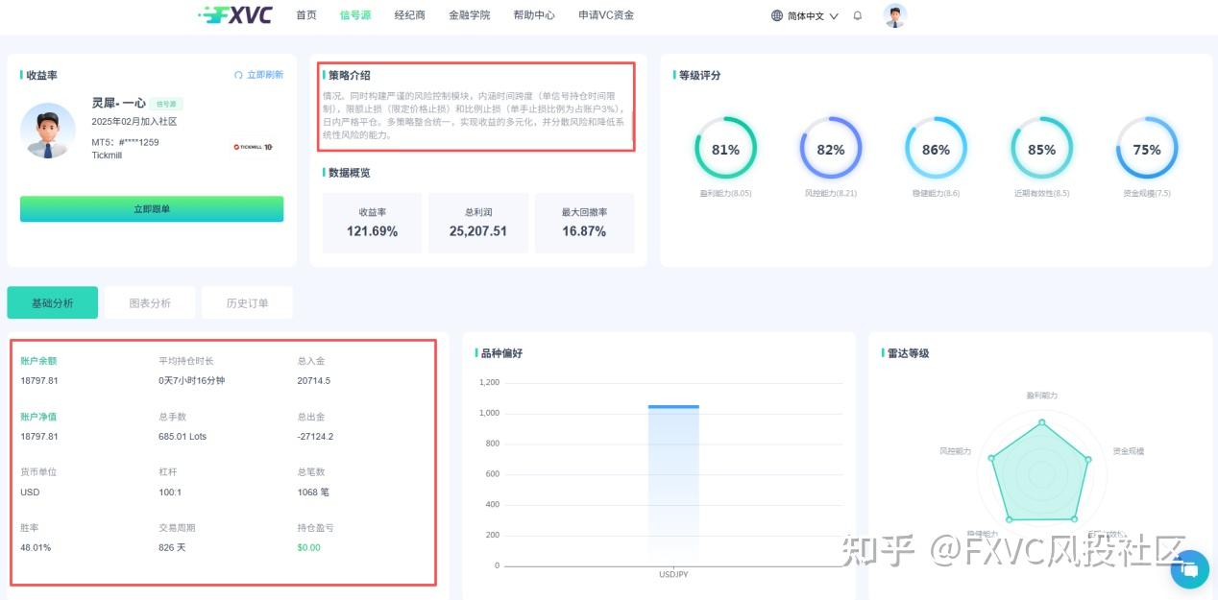Switch to 图表分析 tab
1218x600 pixels.
pyautogui.click(x=150, y=302)
